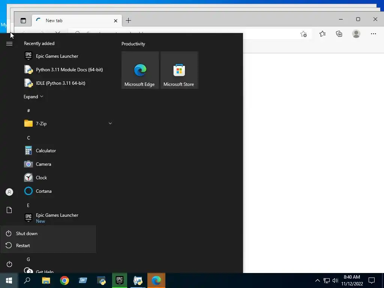Image resolution: width=384 pixels, height=288 pixels.
Task: Choose Restart from the power menu
Action: pyautogui.click(x=48, y=245)
